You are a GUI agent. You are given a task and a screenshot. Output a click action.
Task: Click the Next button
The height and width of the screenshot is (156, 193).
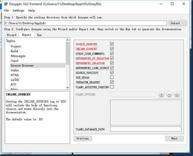174,139
